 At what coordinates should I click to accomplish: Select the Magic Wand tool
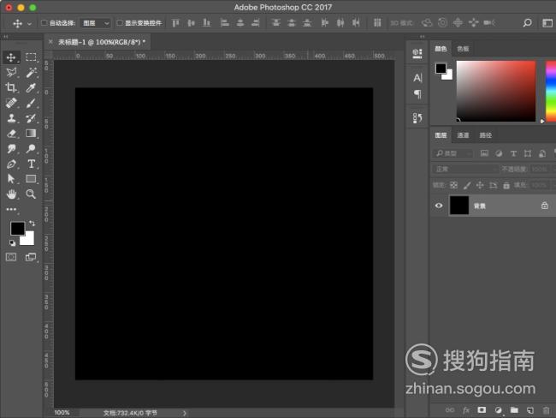coord(31,73)
